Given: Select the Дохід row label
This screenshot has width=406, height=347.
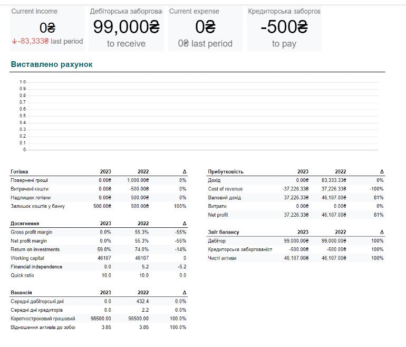Looking at the screenshot, I should point(214,180).
